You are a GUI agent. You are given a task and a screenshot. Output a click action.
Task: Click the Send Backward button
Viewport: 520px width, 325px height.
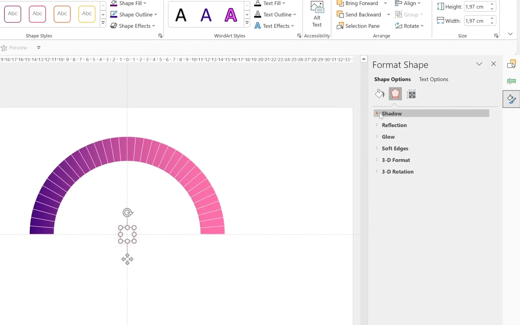(x=359, y=14)
